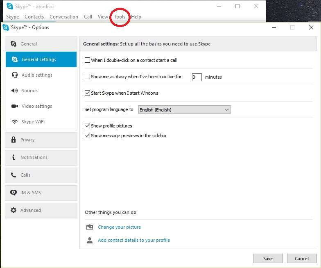Minimize the Skype Options dialog

pos(274,27)
